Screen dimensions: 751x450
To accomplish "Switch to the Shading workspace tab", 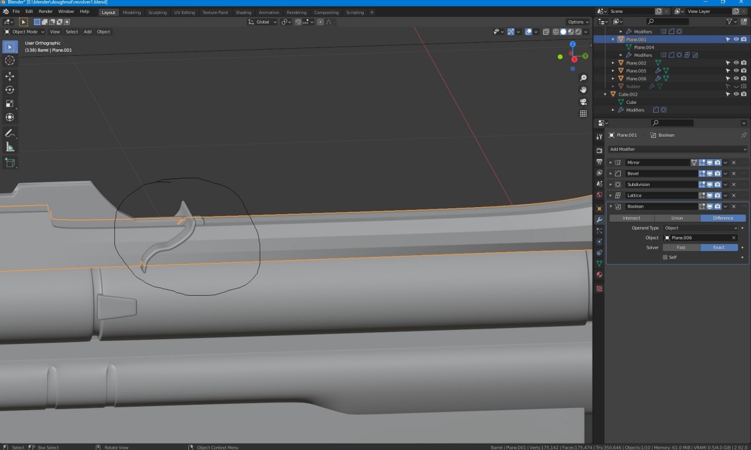I will pos(243,12).
